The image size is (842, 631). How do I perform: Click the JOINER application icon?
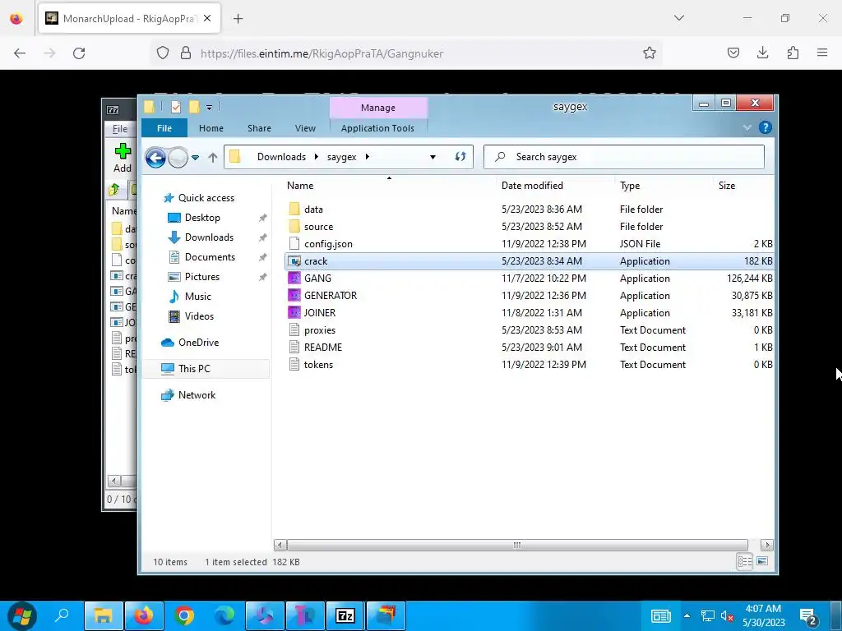click(294, 313)
